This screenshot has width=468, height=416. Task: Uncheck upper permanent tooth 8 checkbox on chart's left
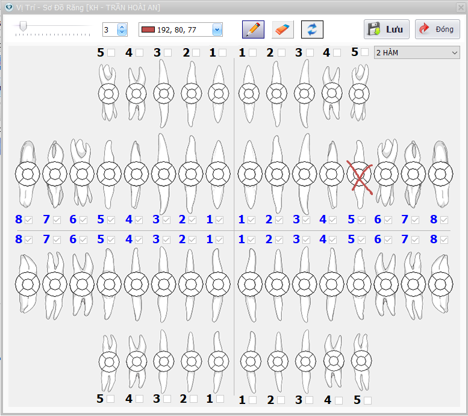click(x=28, y=220)
